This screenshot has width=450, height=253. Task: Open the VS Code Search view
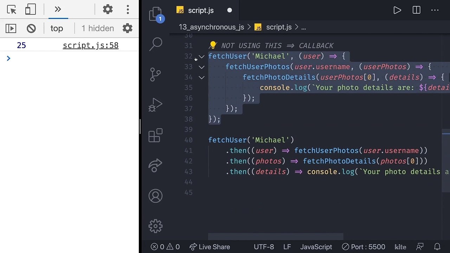click(x=156, y=44)
